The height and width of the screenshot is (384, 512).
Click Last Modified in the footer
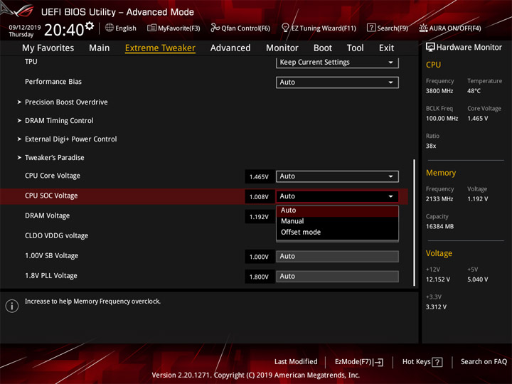coord(296,362)
